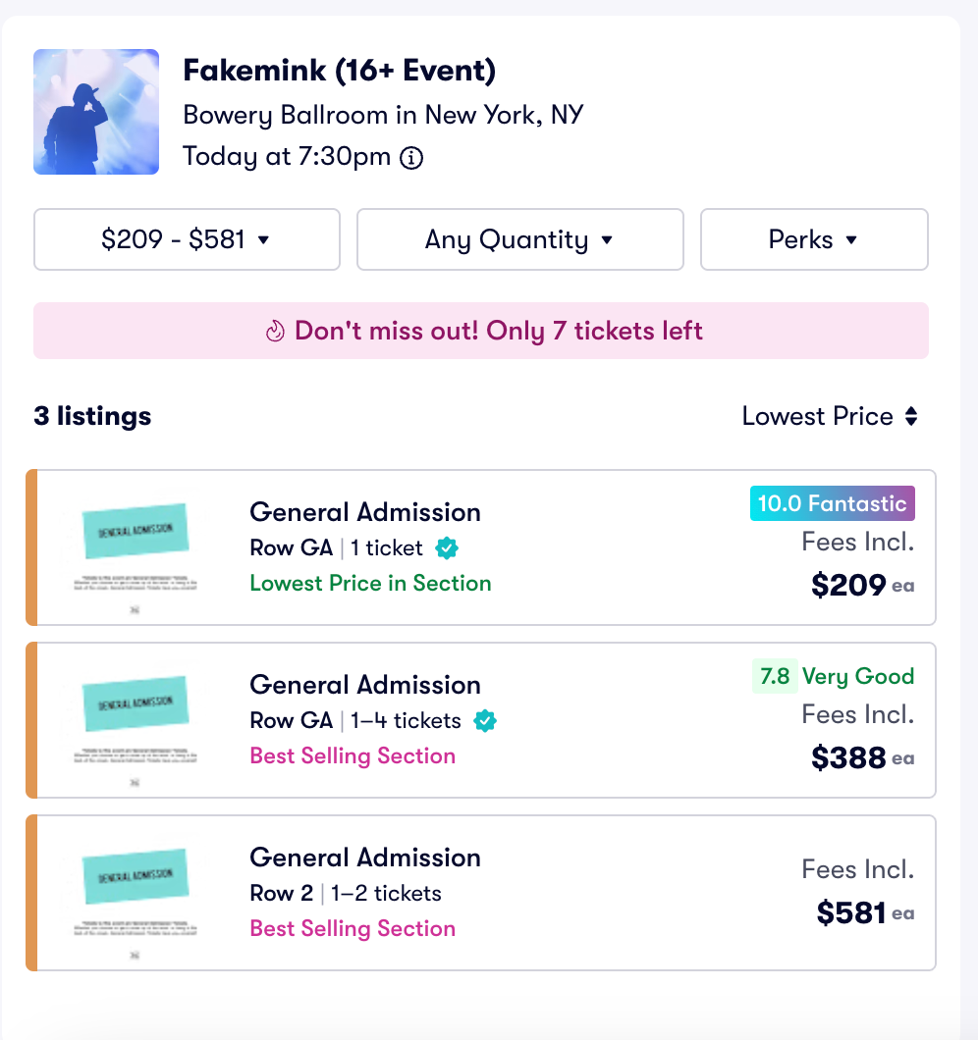Click the General Admission image on Row 2 listing
The width and height of the screenshot is (978, 1040).
click(x=135, y=892)
